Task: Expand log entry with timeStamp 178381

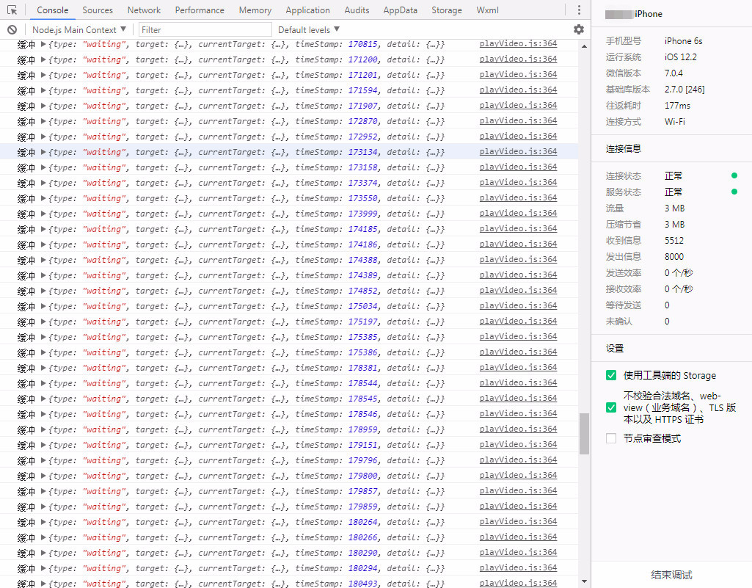Action: (43, 369)
